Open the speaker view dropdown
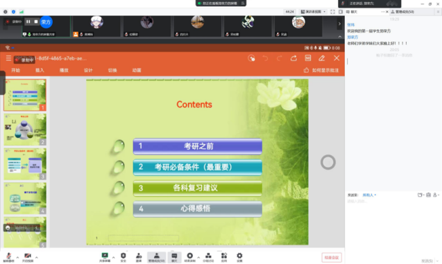This screenshot has width=442, height=264. [313, 12]
